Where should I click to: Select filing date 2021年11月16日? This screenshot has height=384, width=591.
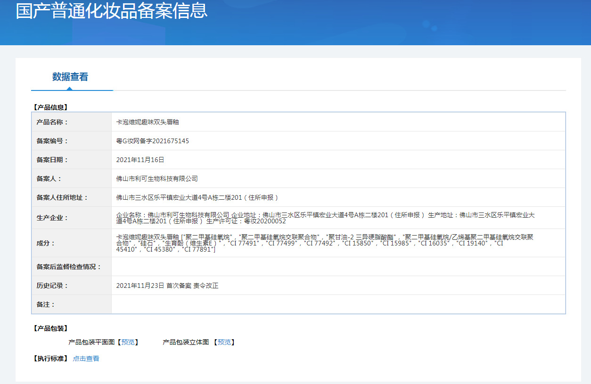point(140,160)
